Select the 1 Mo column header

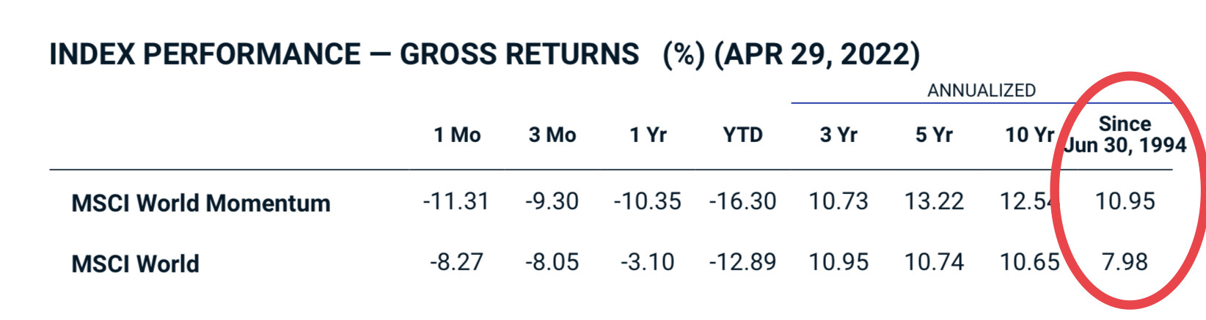point(457,135)
